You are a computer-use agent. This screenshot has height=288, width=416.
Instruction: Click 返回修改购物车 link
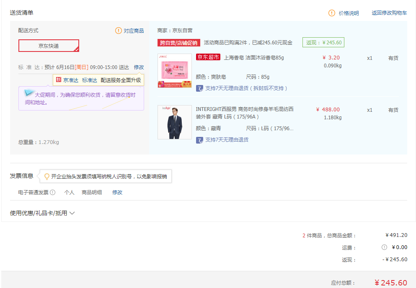(x=389, y=13)
